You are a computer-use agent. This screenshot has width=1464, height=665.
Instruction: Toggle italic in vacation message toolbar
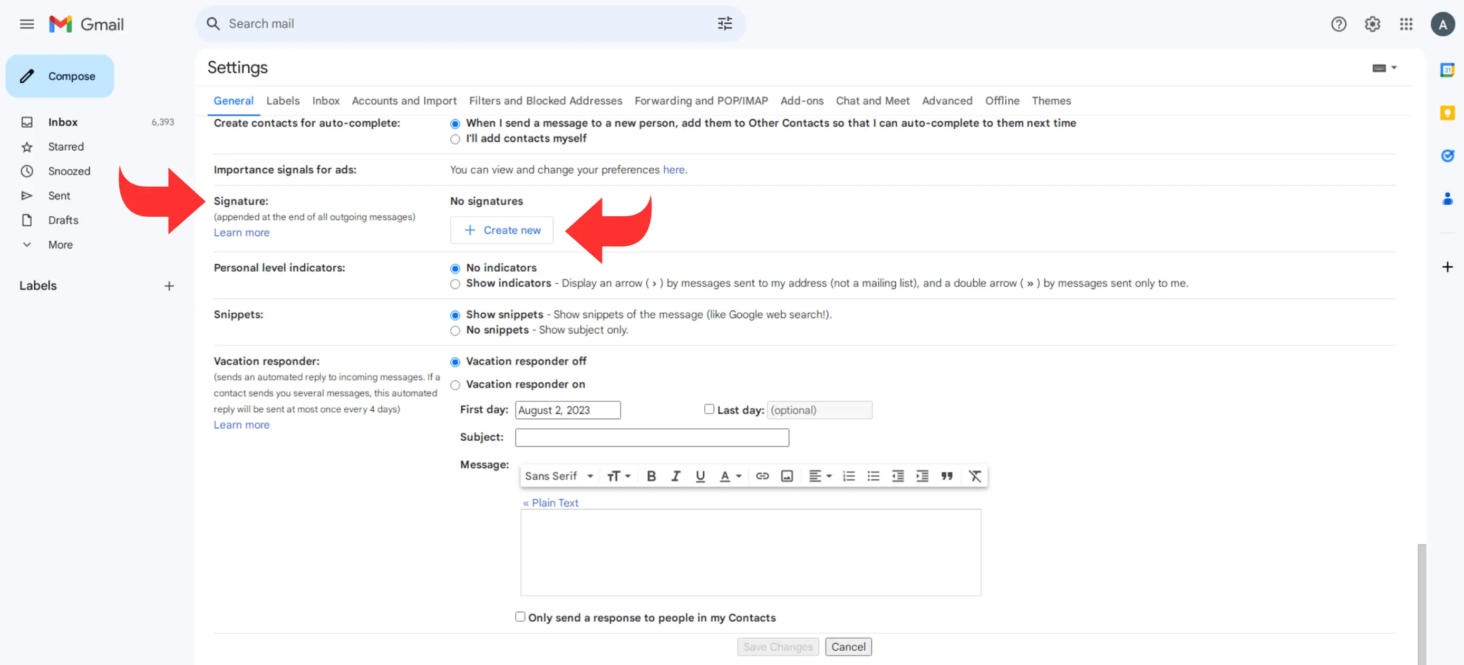pos(675,476)
